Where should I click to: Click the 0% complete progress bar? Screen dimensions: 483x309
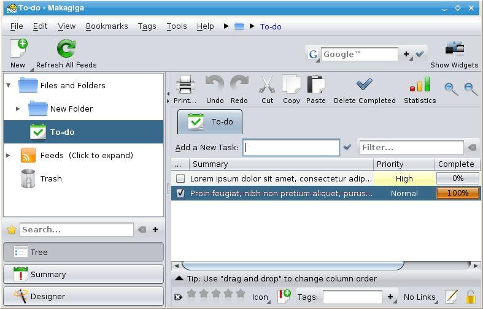(x=457, y=179)
